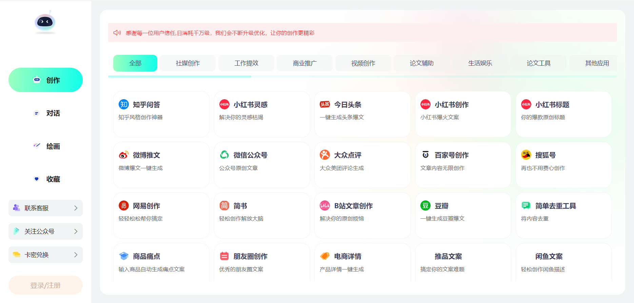
Task: Open the 创作 sidebar section
Action: point(45,80)
